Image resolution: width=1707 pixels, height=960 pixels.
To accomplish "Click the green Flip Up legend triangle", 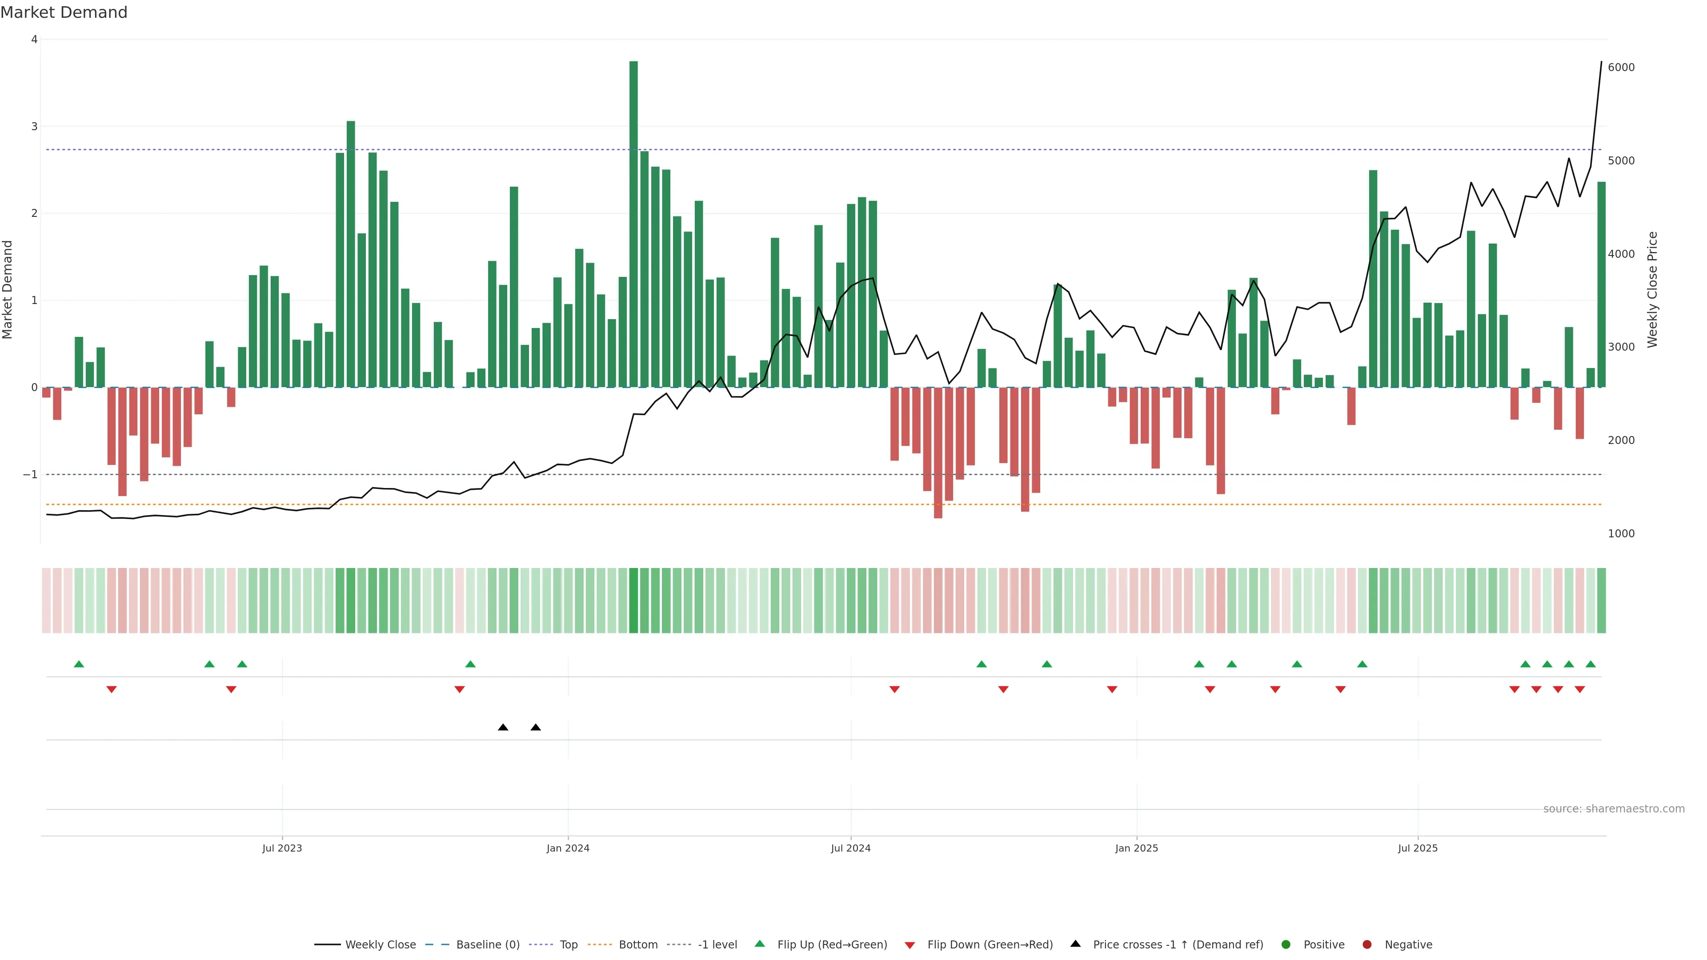I will 759,944.
